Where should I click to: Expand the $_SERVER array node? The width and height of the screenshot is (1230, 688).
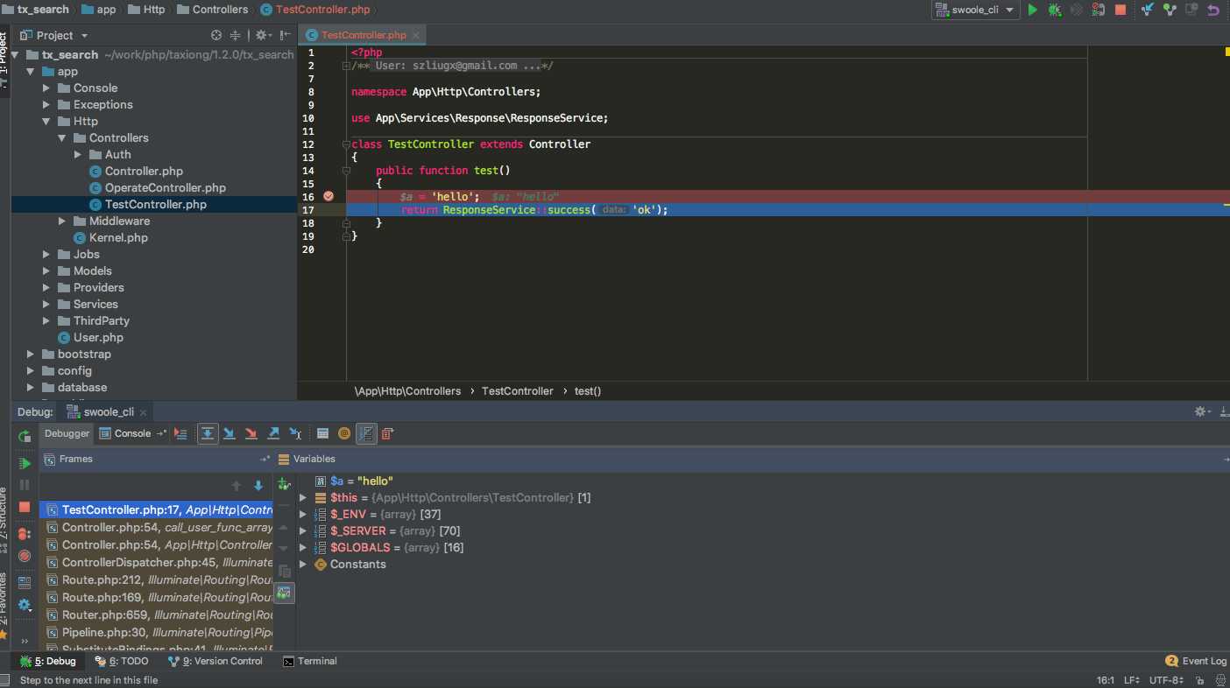point(303,531)
